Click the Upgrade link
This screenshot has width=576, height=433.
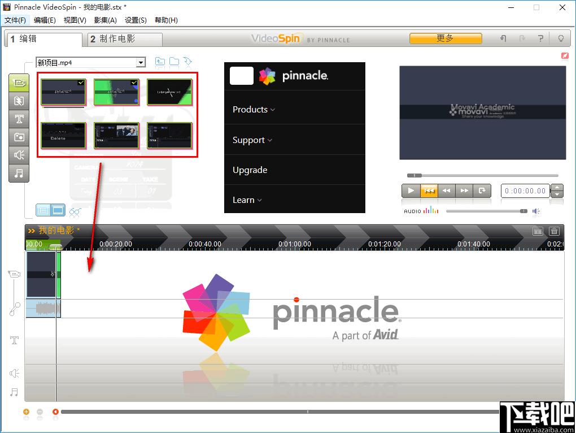coord(250,170)
